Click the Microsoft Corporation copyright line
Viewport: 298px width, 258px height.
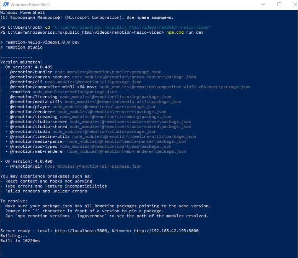(87, 17)
